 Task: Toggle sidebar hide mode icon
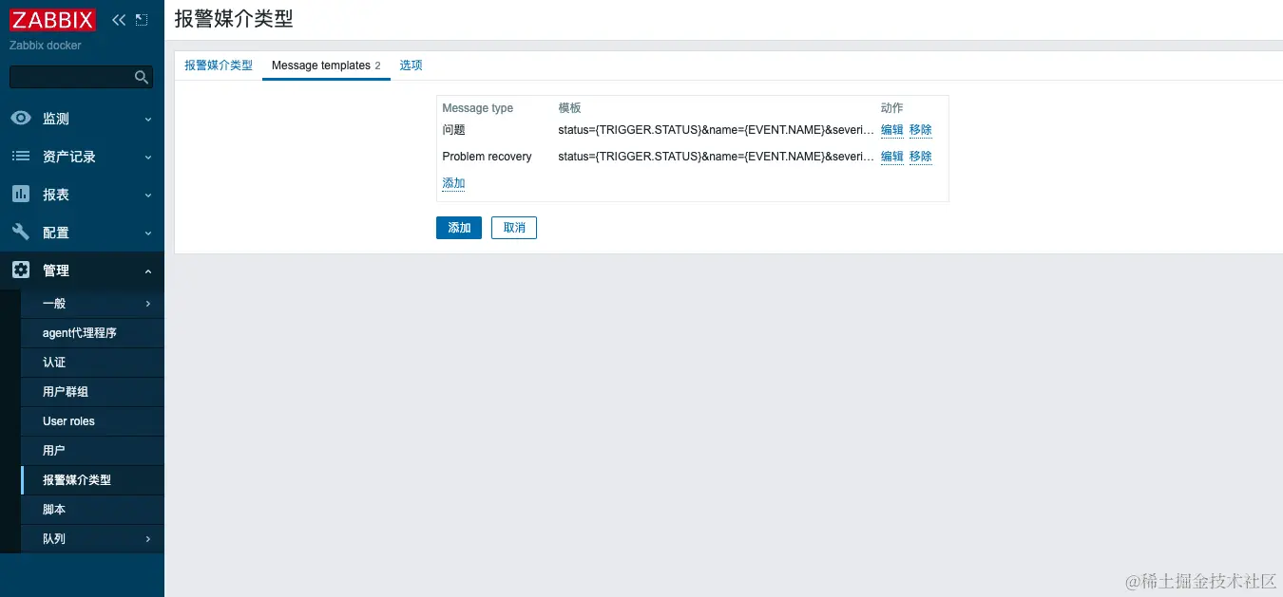pyautogui.click(x=142, y=19)
